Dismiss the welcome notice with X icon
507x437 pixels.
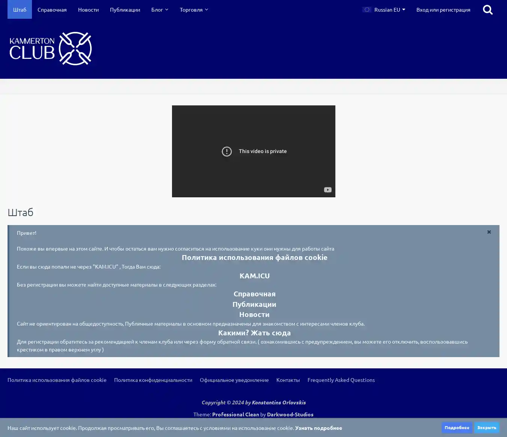pos(489,232)
